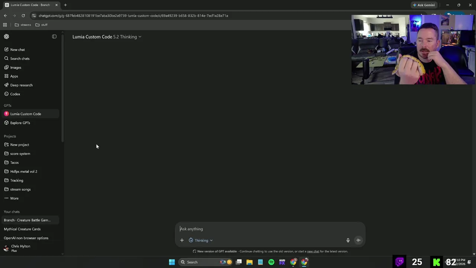The width and height of the screenshot is (476, 268).
Task: Open Task View on taskbar
Action: coord(239,262)
